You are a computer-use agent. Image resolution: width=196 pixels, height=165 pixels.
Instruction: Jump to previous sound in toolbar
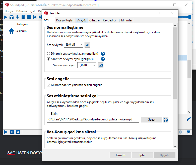[x=34, y=17]
